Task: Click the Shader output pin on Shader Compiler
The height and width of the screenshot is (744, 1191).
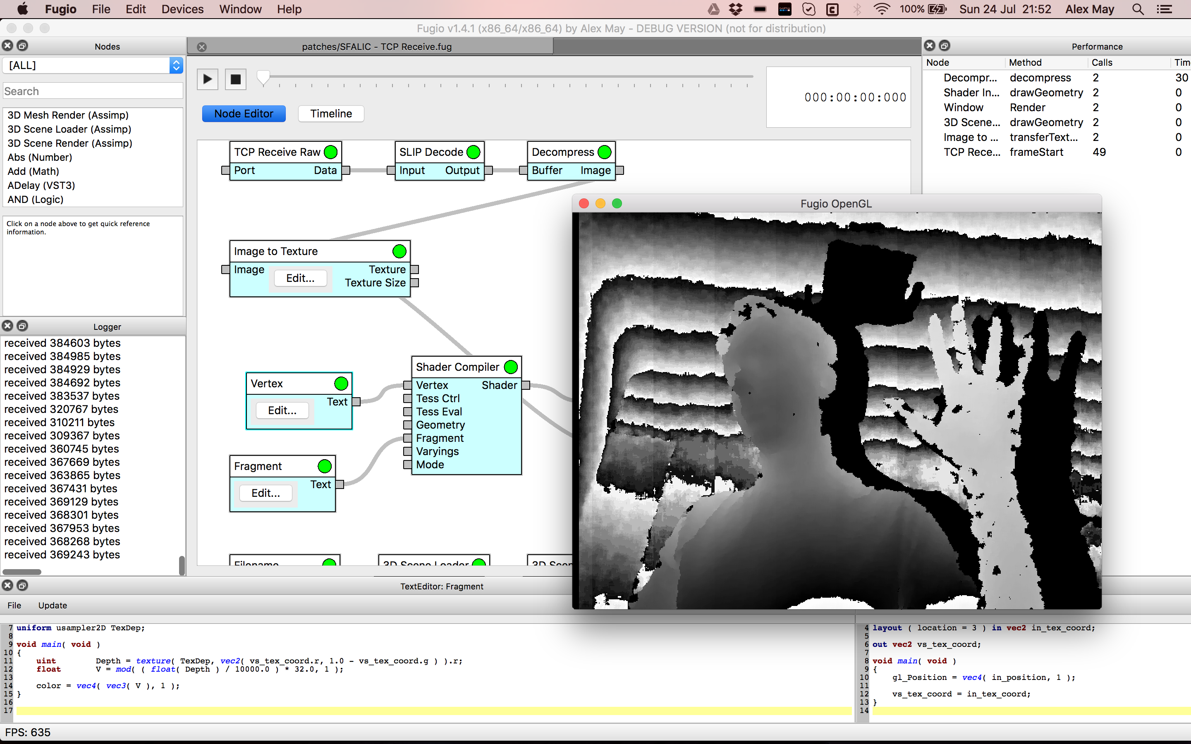Action: click(526, 385)
